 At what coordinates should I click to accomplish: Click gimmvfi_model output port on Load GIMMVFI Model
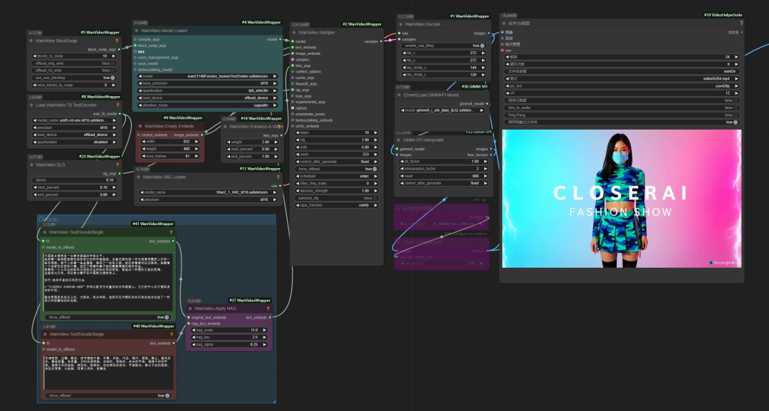pyautogui.click(x=487, y=103)
